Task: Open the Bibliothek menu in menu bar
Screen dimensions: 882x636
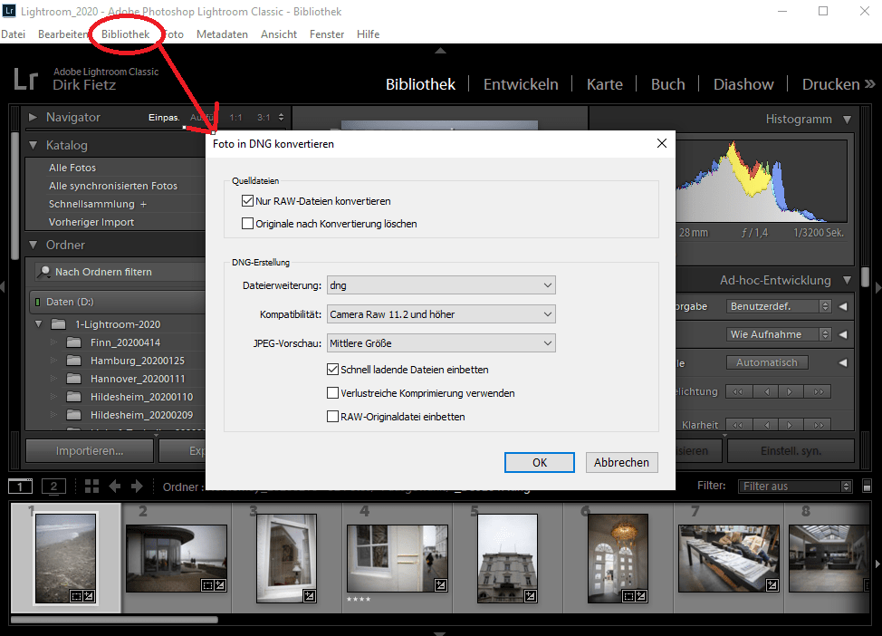Action: (126, 34)
